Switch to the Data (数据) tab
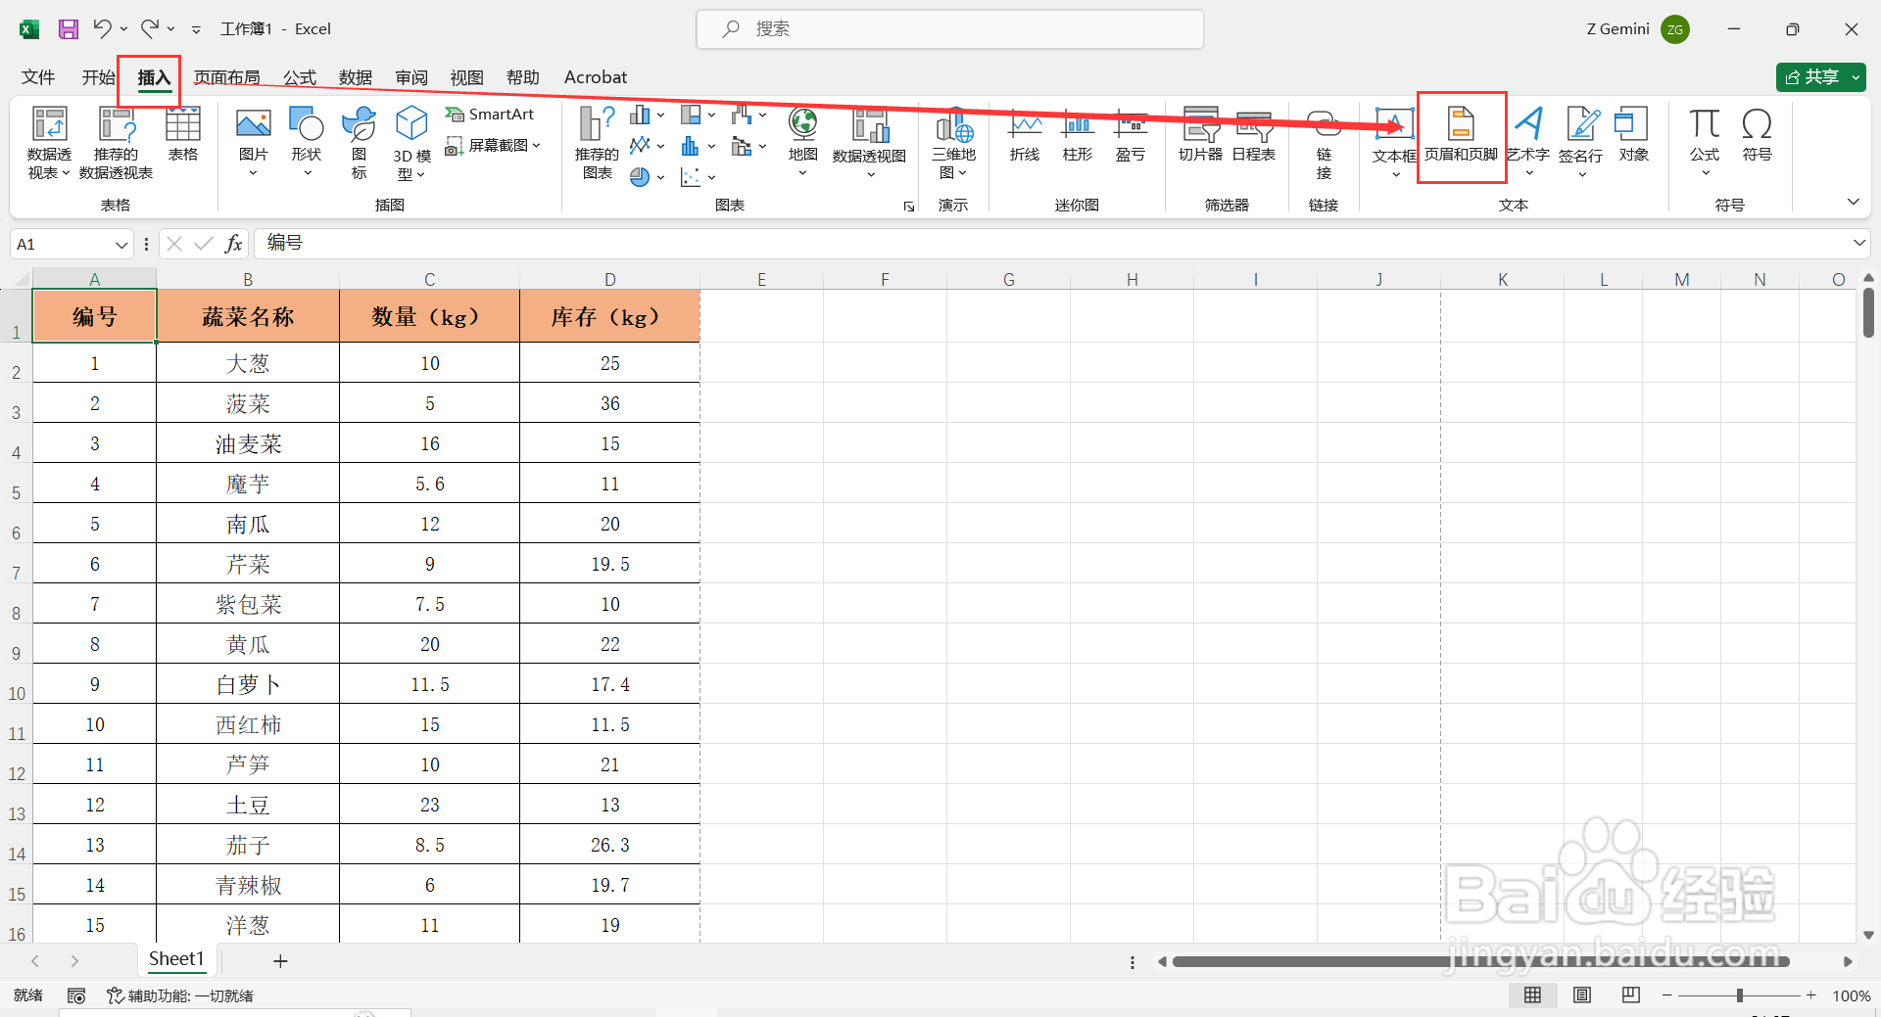This screenshot has height=1017, width=1881. (x=356, y=77)
